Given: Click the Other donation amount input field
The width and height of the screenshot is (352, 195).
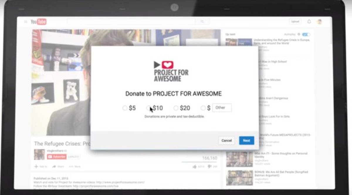Looking at the screenshot, I should (222, 108).
